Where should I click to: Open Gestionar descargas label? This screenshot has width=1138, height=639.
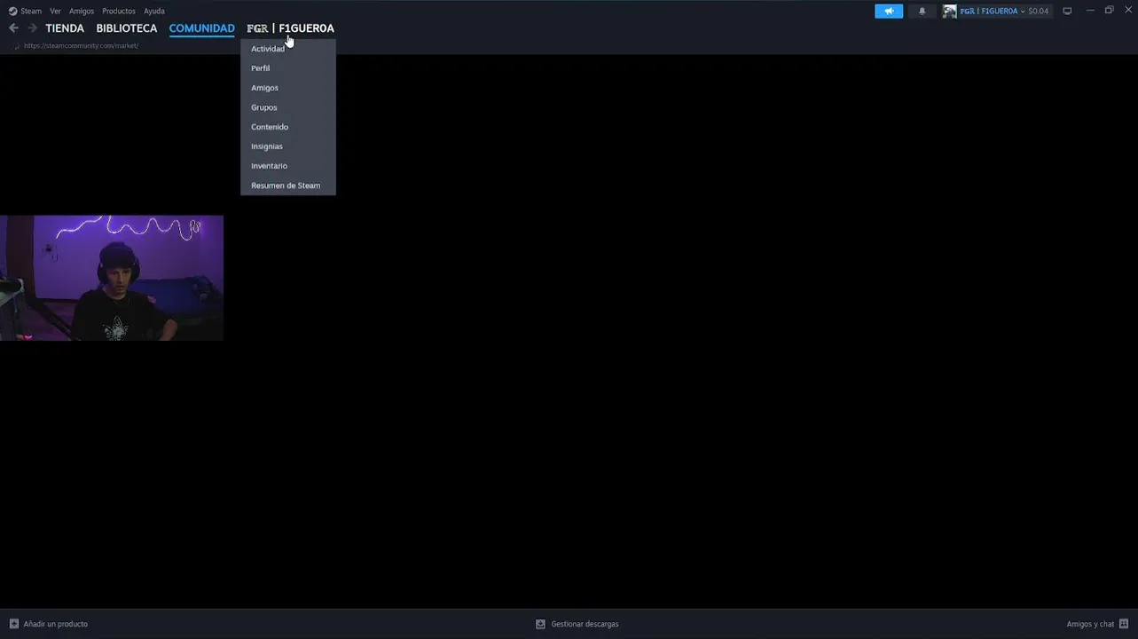click(x=585, y=624)
